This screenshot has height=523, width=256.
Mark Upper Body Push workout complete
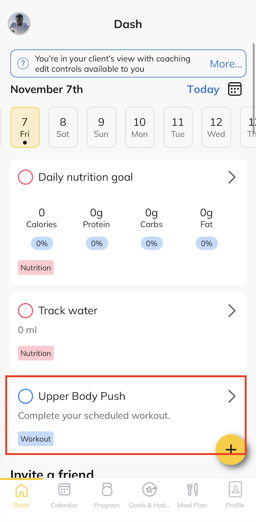(x=26, y=396)
